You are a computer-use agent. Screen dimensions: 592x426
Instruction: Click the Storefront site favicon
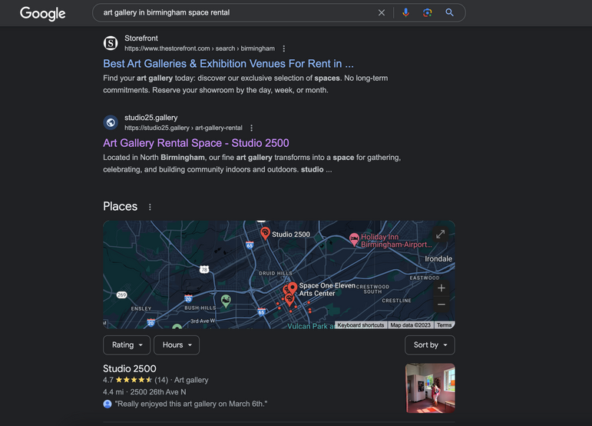click(x=111, y=43)
